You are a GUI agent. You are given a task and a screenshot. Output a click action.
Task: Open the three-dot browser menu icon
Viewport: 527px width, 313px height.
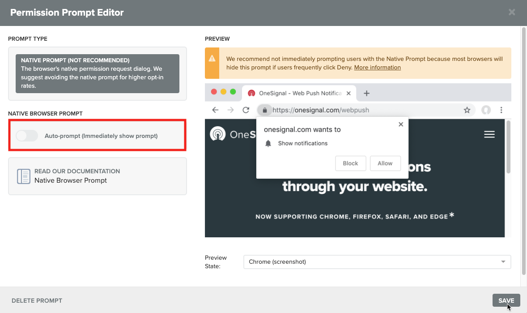(x=501, y=110)
